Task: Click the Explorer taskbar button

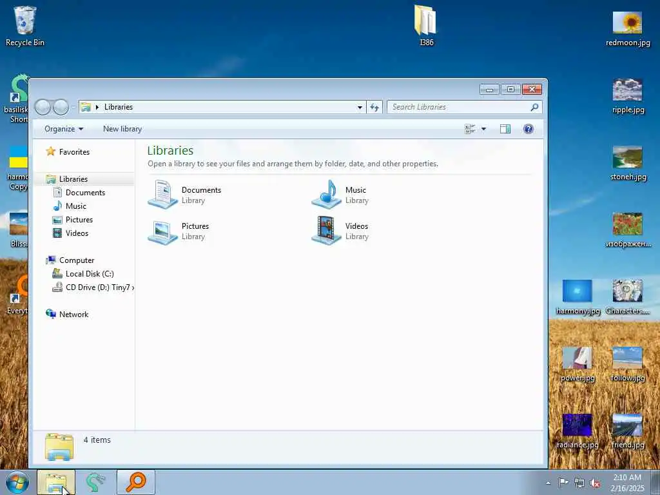Action: tap(56, 482)
